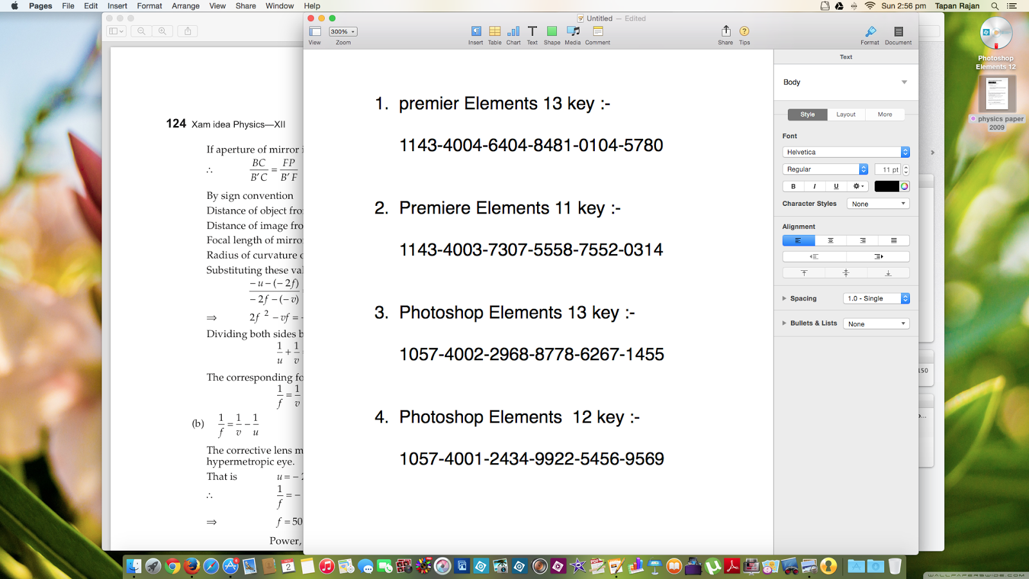
Task: Show Tips in the Pages toolbar
Action: (x=744, y=32)
